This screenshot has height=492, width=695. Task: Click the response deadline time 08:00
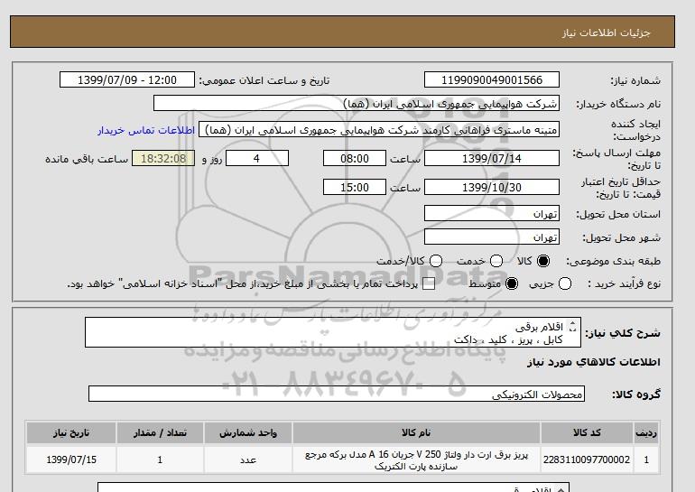[355, 158]
